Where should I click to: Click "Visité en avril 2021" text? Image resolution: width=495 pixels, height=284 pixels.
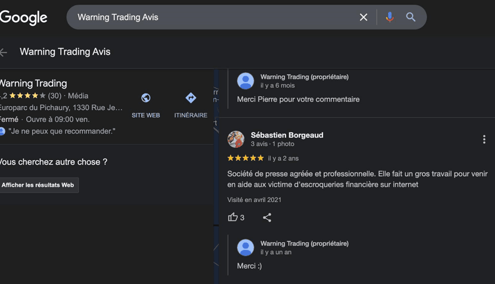click(254, 200)
